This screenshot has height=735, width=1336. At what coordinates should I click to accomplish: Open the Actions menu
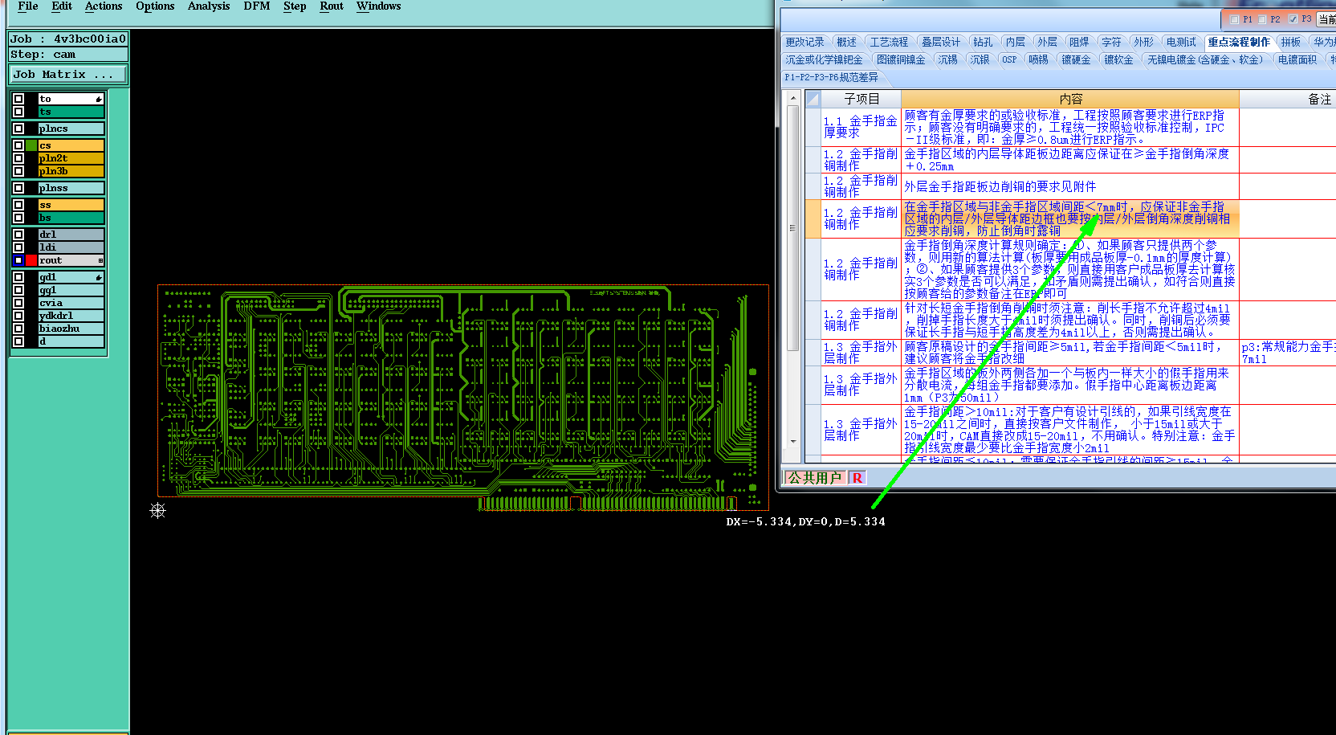click(x=104, y=6)
